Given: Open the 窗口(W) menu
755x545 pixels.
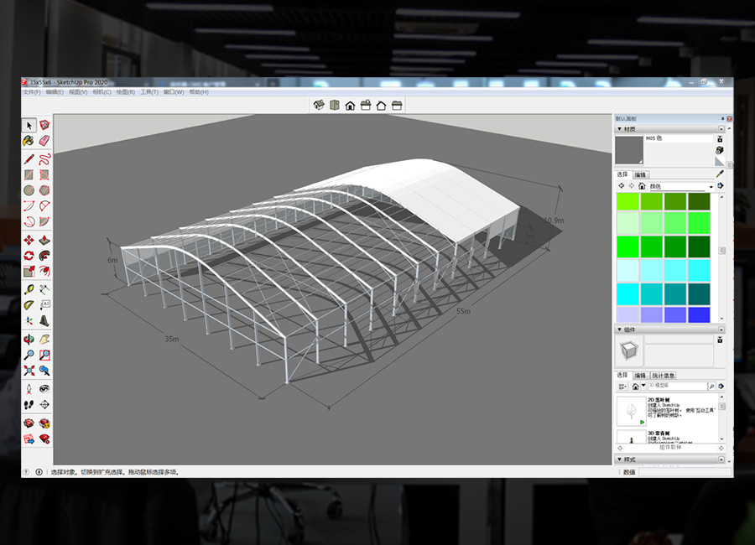Looking at the screenshot, I should pos(174,92).
